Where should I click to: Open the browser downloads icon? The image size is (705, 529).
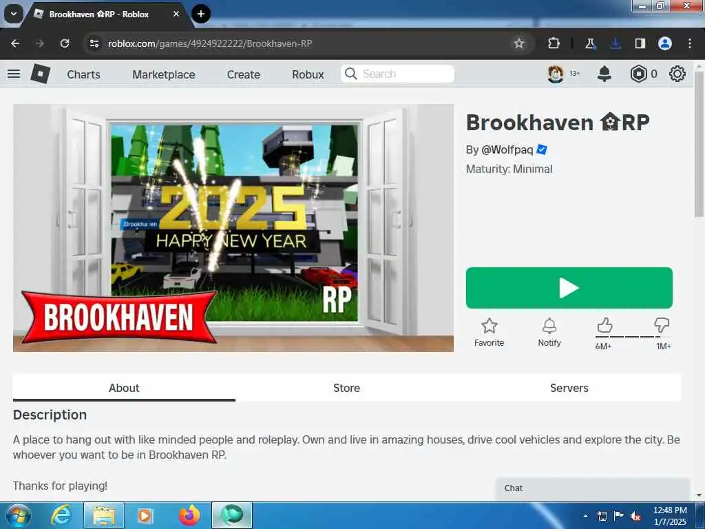click(x=615, y=43)
